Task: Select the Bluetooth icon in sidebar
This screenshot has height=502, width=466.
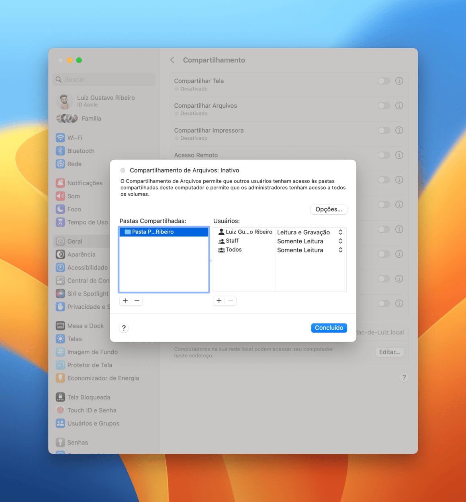Action: (60, 151)
